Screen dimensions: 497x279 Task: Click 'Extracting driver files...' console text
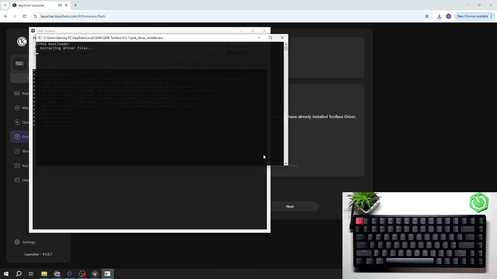67,48
